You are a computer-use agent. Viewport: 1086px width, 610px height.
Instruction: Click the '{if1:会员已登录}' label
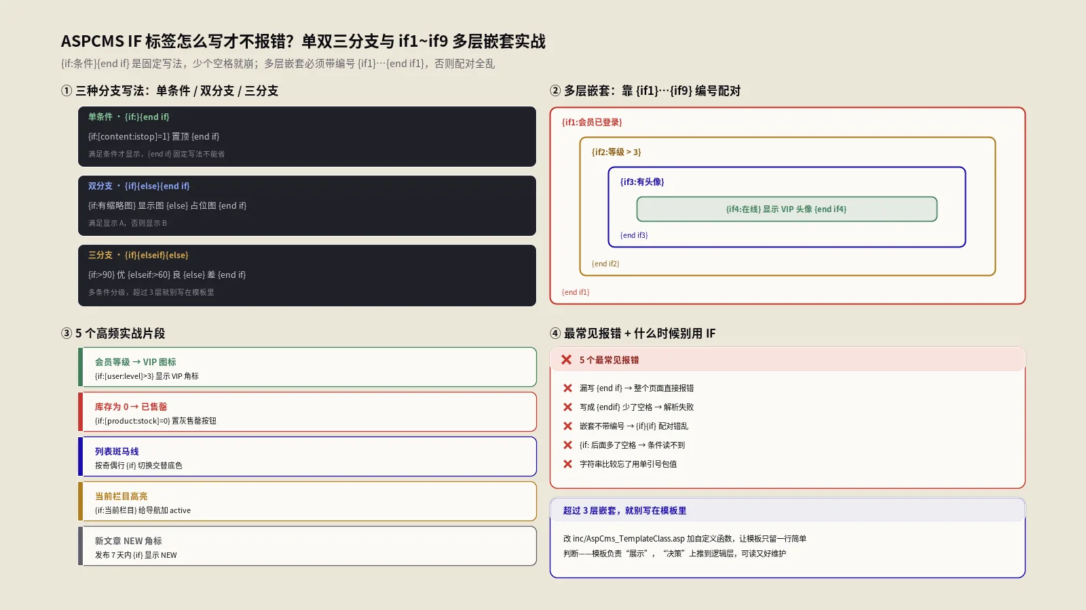click(592, 122)
